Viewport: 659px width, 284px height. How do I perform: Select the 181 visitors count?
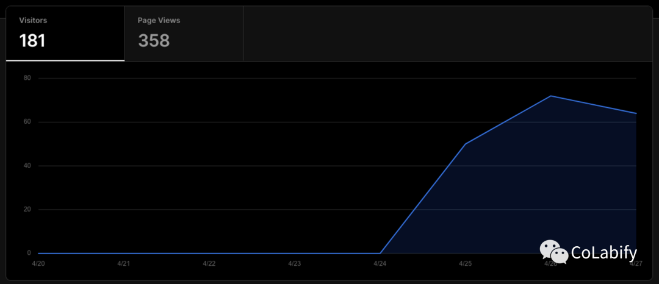click(33, 41)
